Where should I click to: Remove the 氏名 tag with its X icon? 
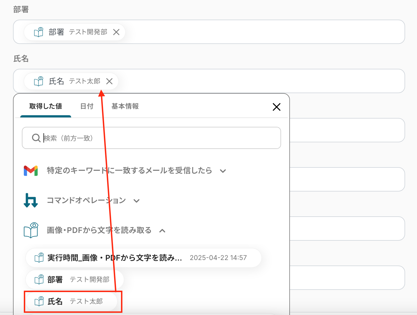coord(109,81)
